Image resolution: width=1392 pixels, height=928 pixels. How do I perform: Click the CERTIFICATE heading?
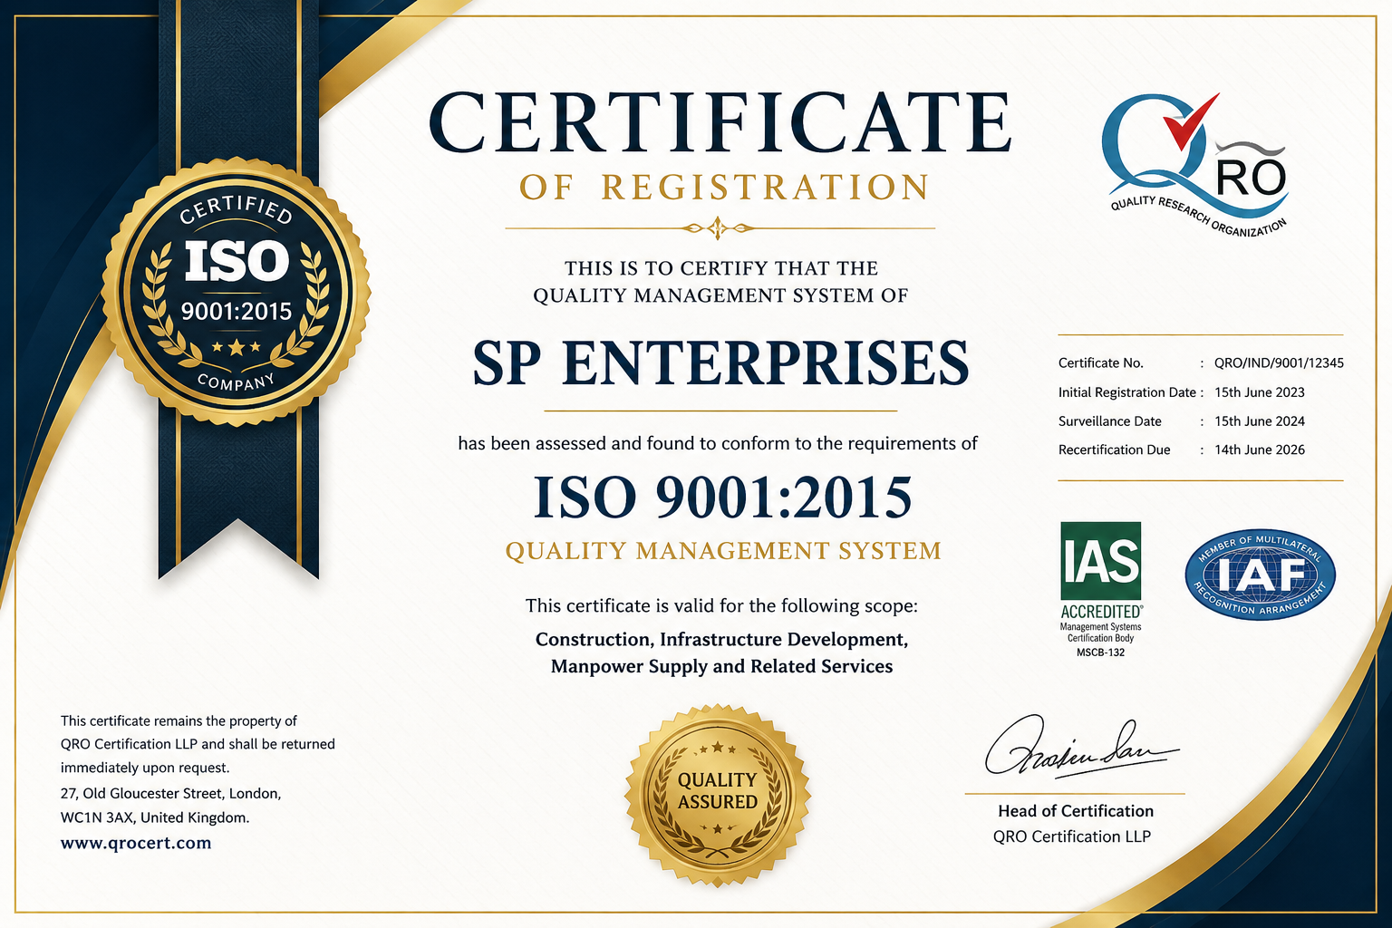[x=720, y=123]
